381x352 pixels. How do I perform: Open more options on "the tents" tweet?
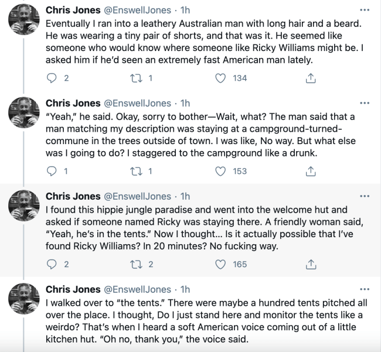(365, 289)
